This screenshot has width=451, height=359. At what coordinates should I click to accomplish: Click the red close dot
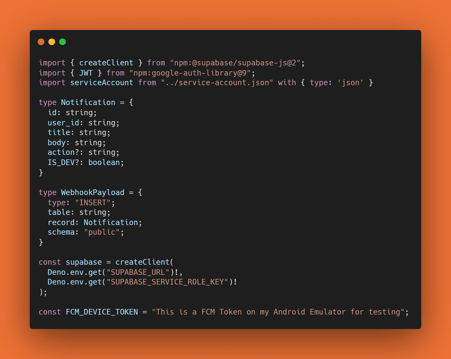tap(41, 42)
